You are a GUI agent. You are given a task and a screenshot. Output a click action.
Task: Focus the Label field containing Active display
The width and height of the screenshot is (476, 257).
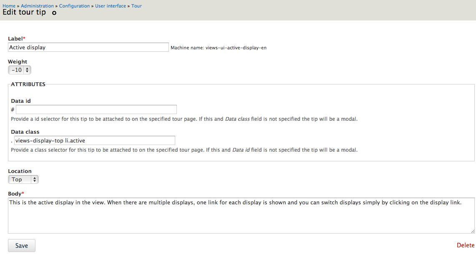(88, 47)
